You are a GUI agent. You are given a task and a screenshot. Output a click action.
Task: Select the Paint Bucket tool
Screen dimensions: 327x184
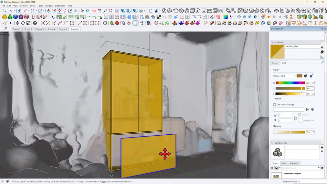87,11
